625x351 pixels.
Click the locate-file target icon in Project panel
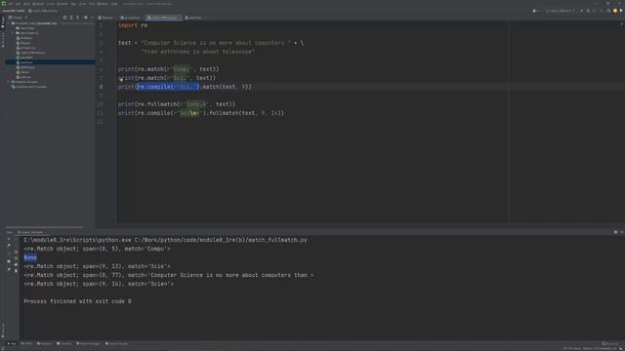point(65,18)
